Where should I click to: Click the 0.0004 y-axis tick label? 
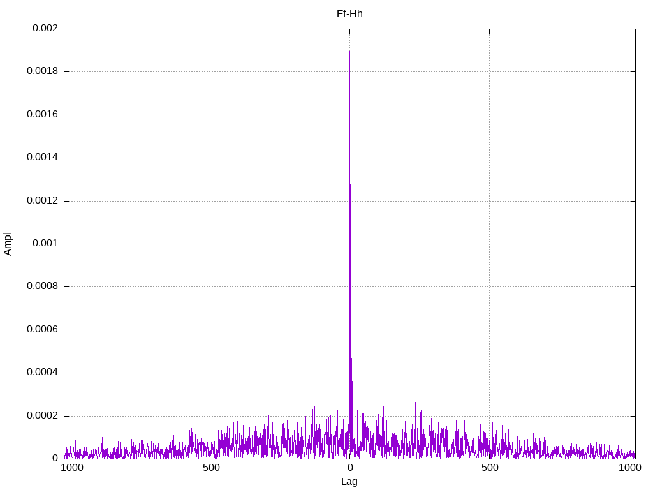(42, 373)
